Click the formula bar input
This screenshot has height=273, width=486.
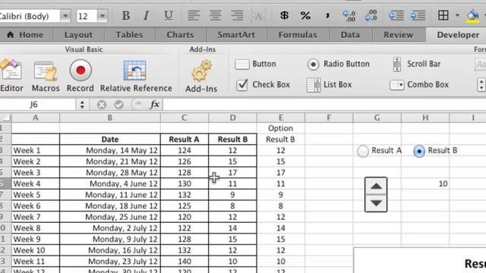point(324,105)
